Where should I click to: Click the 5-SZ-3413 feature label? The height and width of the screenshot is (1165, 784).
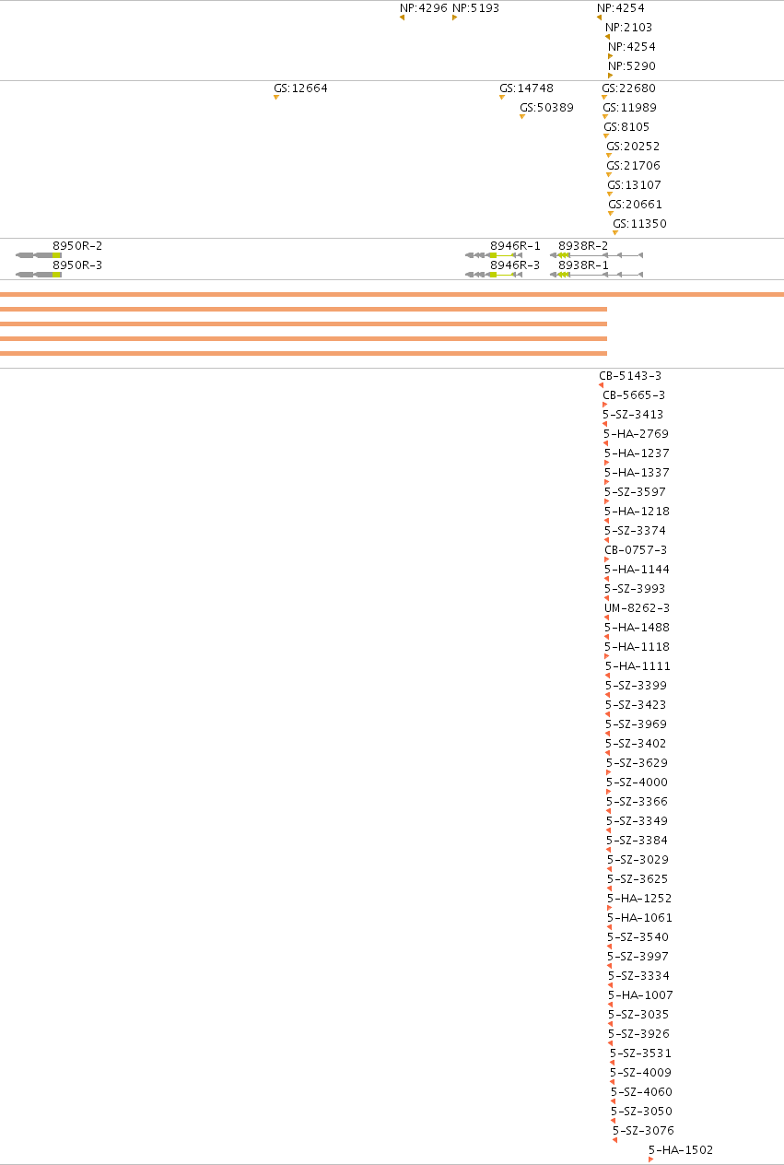[x=633, y=415]
